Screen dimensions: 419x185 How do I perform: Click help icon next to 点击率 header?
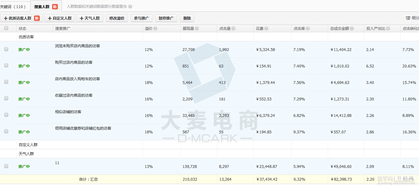[x=308, y=29]
